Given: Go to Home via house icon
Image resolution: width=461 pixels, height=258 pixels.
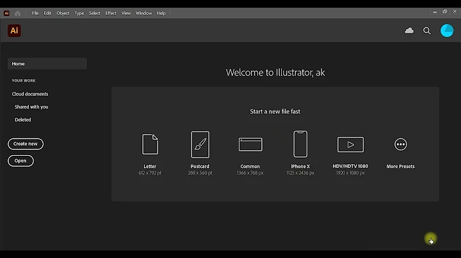Looking at the screenshot, I should tap(18, 13).
